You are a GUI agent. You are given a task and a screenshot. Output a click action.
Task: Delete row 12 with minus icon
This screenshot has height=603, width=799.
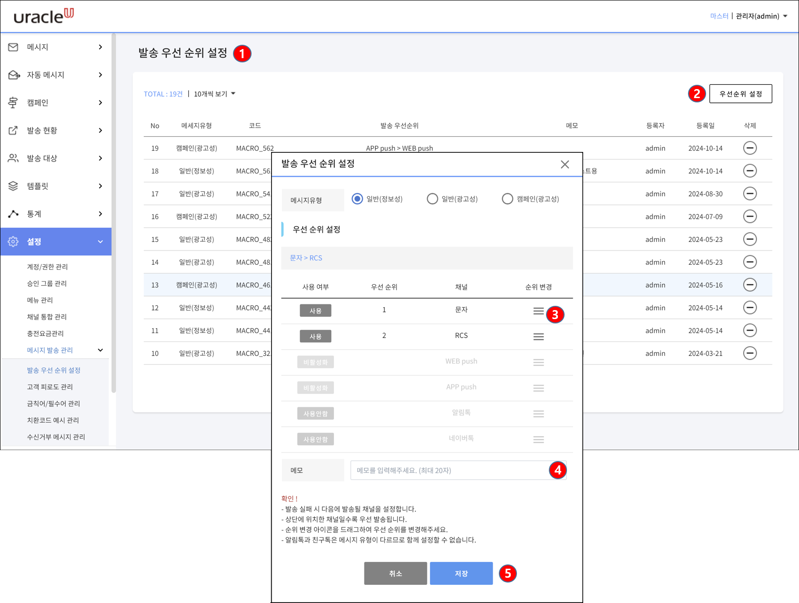click(x=750, y=308)
